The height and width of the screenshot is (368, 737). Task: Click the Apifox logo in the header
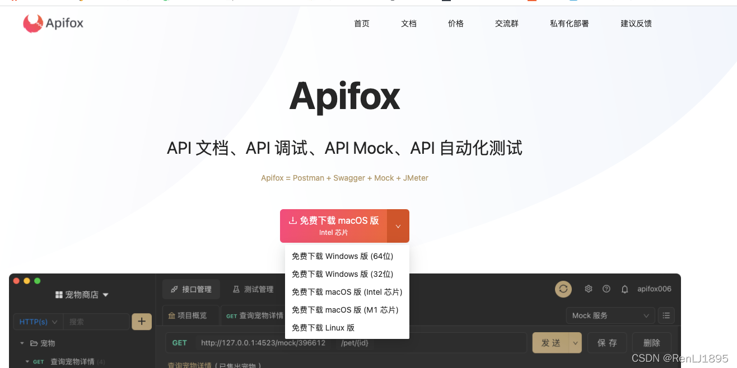point(53,23)
